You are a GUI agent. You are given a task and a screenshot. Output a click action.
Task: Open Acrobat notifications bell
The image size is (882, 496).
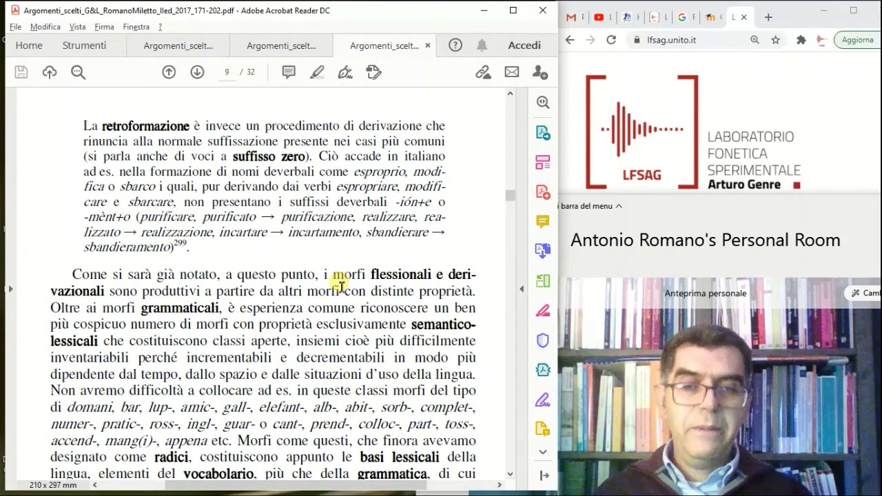pos(482,45)
